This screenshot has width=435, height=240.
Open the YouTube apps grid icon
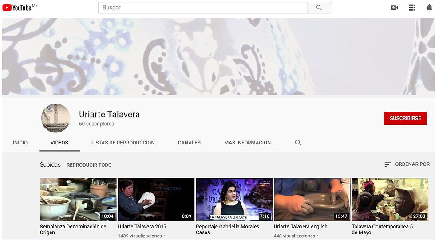pyautogui.click(x=412, y=8)
